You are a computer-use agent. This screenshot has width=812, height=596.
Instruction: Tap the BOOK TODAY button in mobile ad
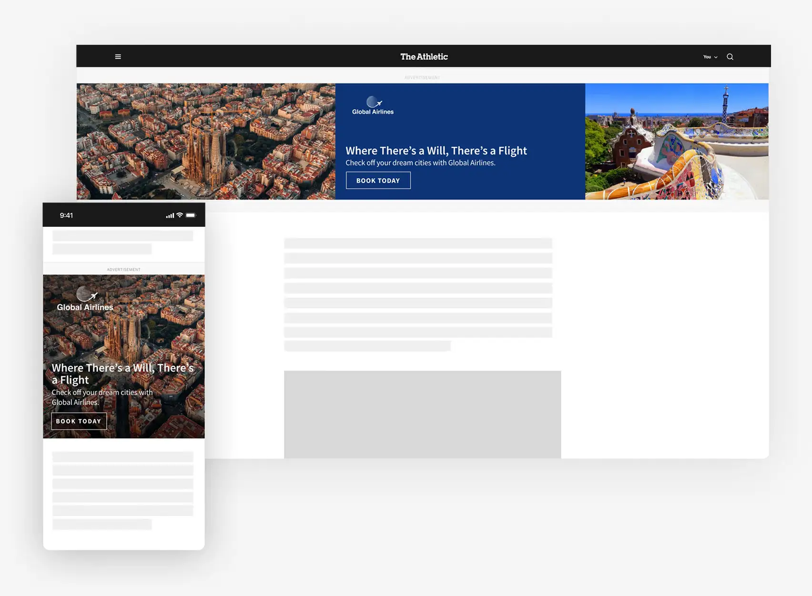click(79, 421)
